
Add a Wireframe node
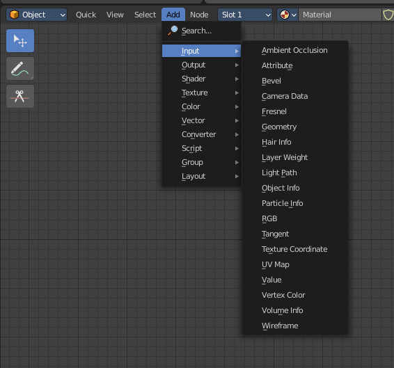tap(295, 326)
